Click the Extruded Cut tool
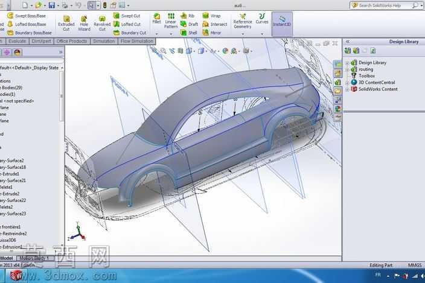The width and height of the screenshot is (425, 283). (x=66, y=24)
